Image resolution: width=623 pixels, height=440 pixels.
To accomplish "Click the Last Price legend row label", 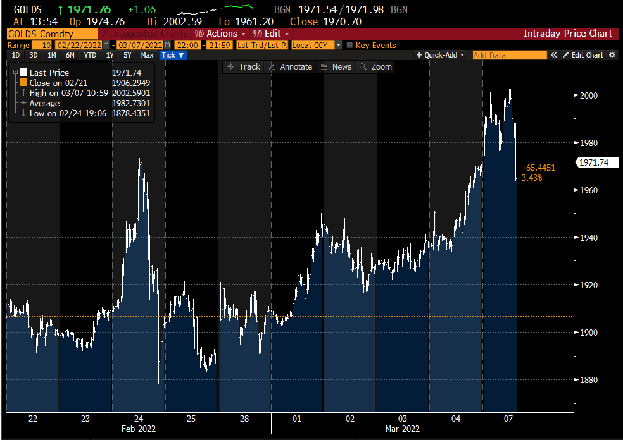I will coord(49,73).
